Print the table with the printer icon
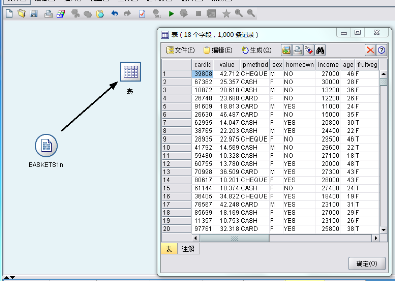Viewport: 395px width, 281px height. click(297, 50)
